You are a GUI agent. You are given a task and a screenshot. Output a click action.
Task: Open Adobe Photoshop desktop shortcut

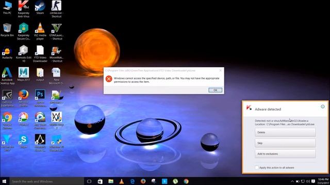point(40,98)
